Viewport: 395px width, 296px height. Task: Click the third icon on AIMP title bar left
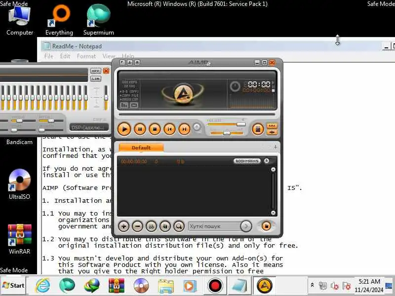tap(137, 63)
